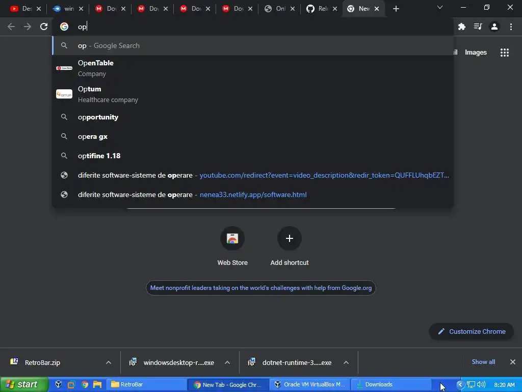Open the Windows start button

24,384
